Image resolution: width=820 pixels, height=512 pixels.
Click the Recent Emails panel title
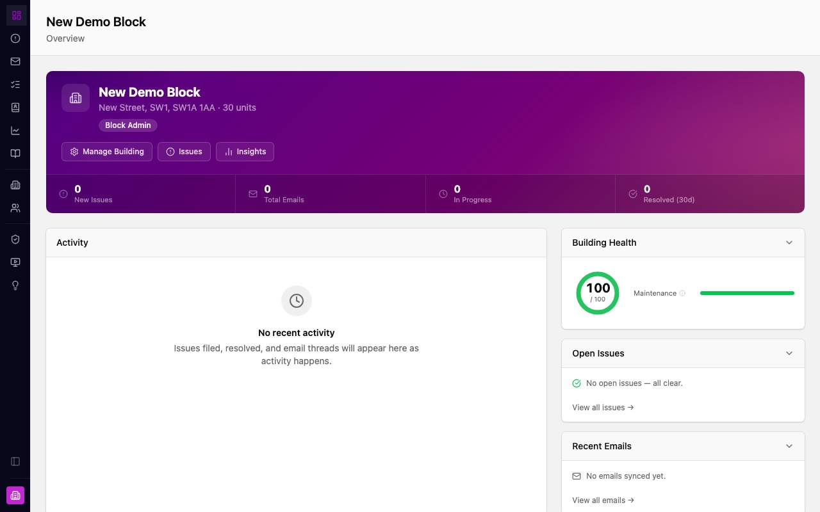(602, 446)
